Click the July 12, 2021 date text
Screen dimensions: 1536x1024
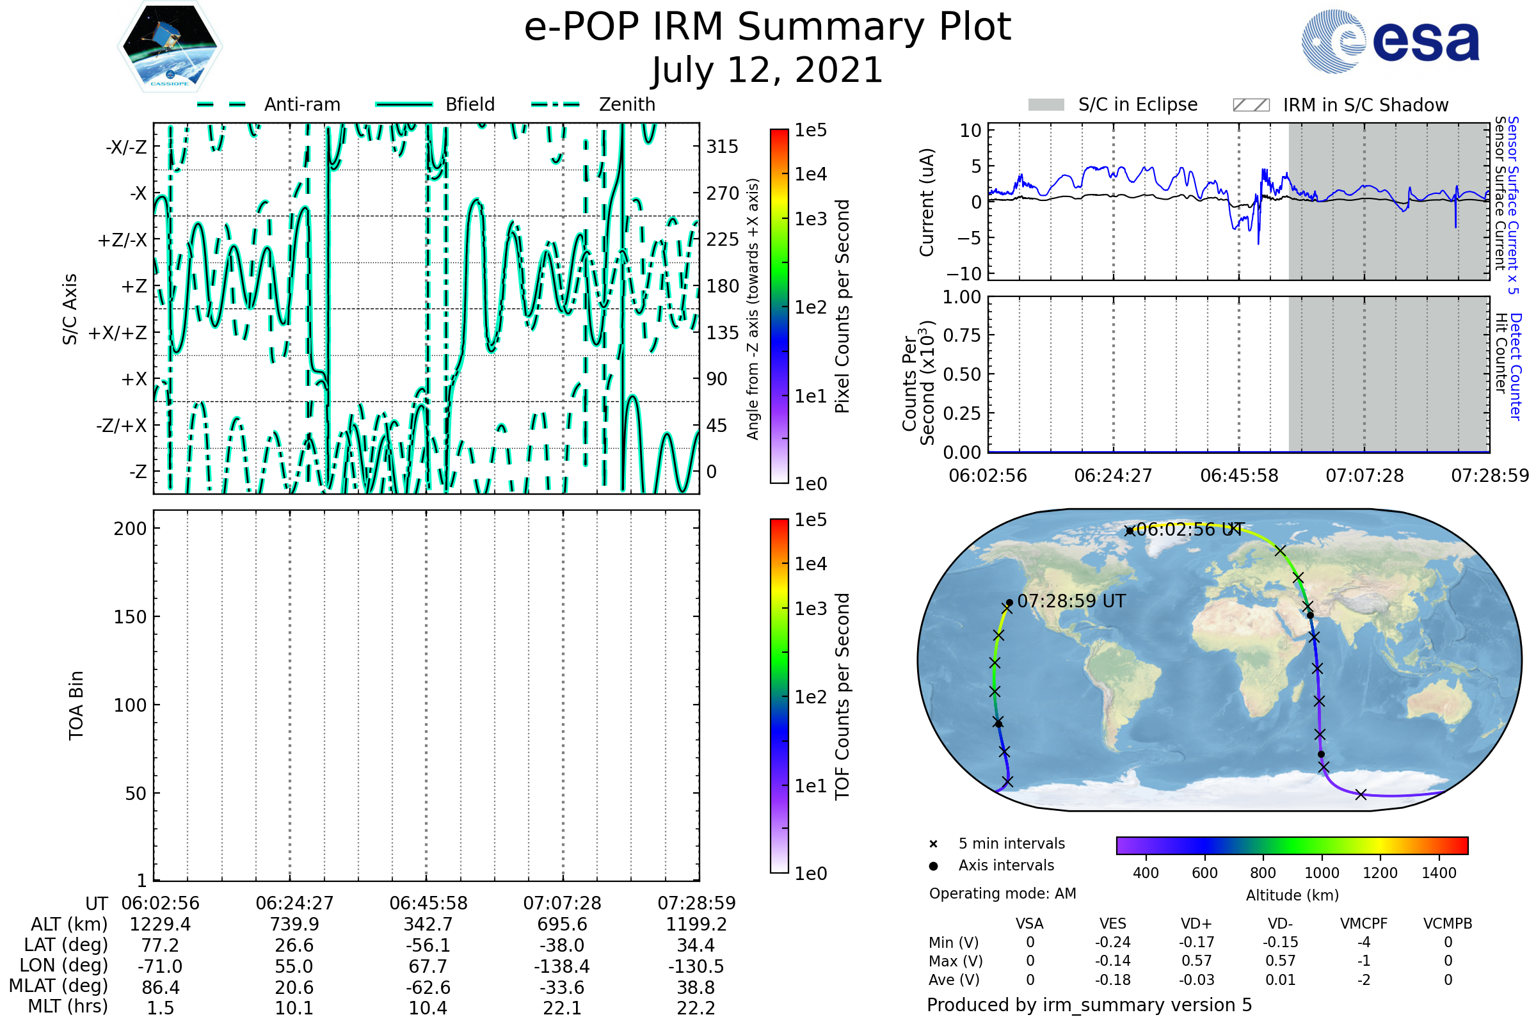coord(767,70)
